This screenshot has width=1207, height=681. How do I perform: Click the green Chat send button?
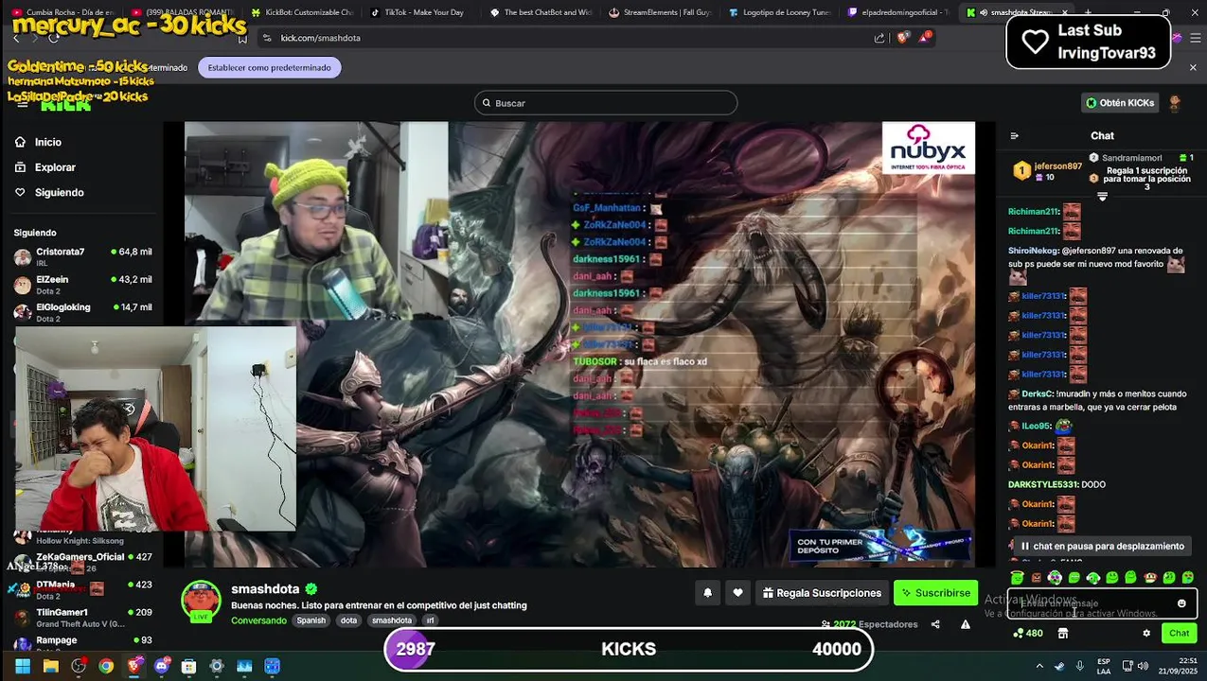(1180, 634)
